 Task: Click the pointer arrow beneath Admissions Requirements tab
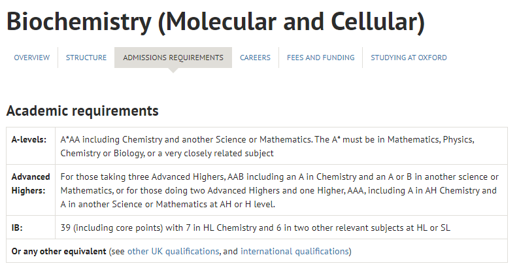(173, 71)
